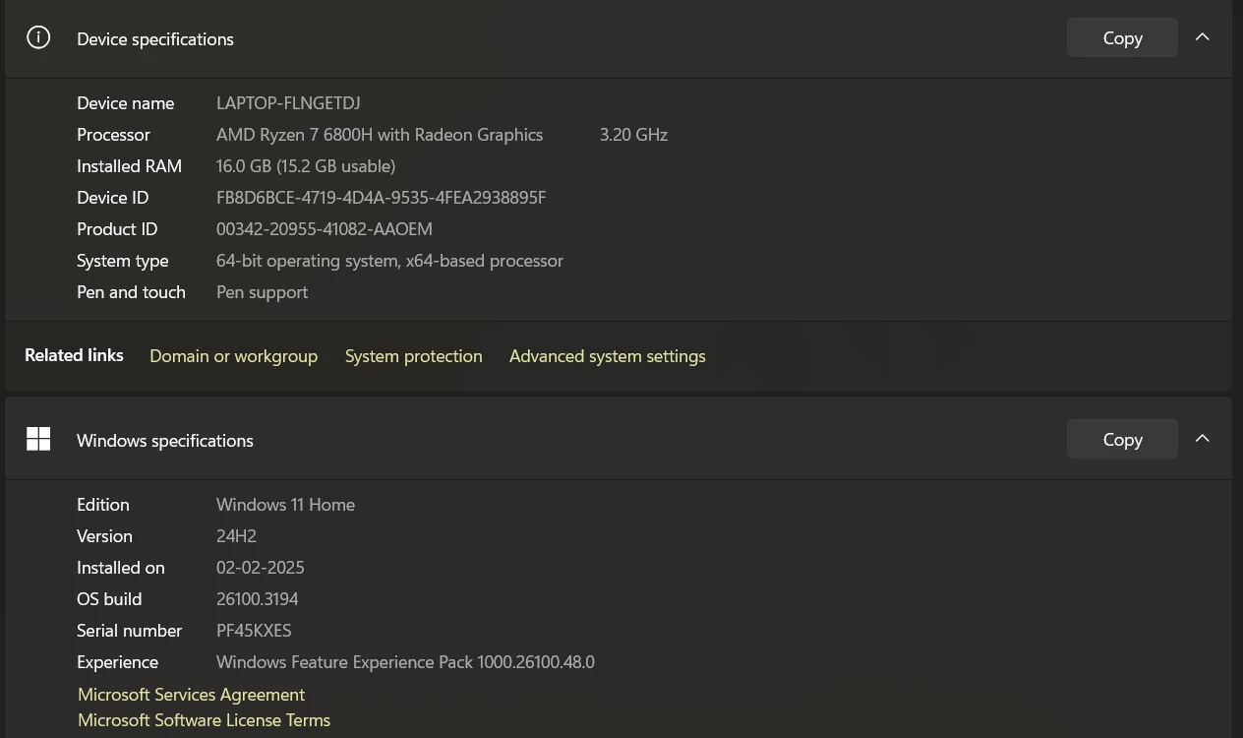
Task: Click the Device specifications heading
Action: [155, 39]
